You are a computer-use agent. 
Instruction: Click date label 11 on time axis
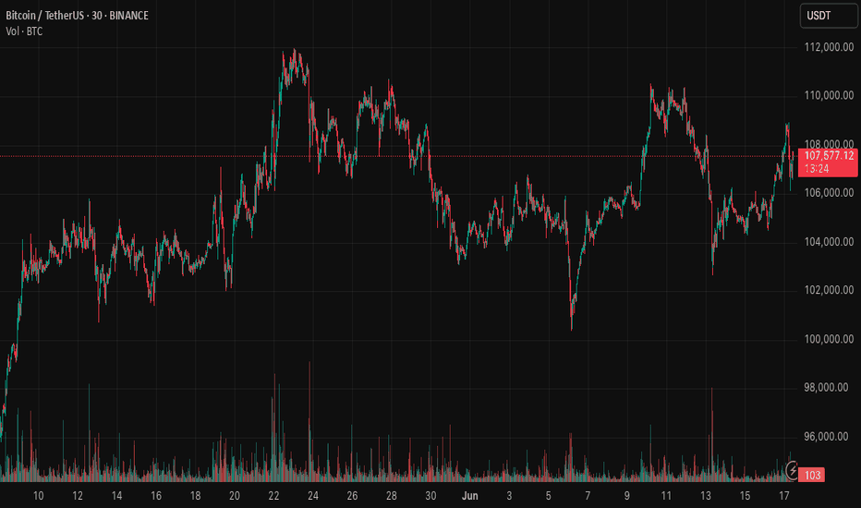666,496
